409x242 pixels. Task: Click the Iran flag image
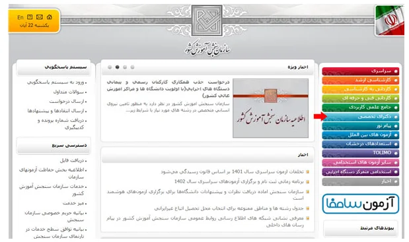[x=389, y=20]
